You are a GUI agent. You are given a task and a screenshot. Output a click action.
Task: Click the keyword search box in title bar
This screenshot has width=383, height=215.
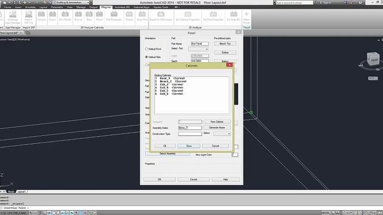pyautogui.click(x=294, y=2)
